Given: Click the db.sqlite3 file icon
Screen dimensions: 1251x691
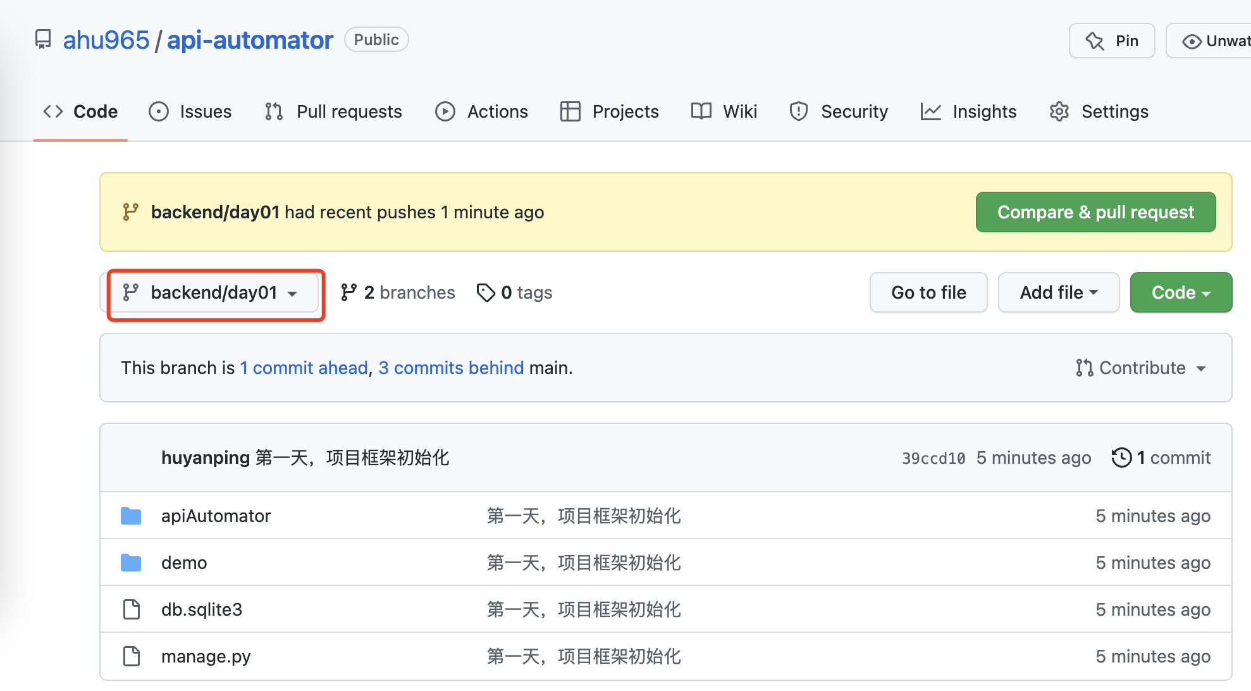Looking at the screenshot, I should 132,609.
